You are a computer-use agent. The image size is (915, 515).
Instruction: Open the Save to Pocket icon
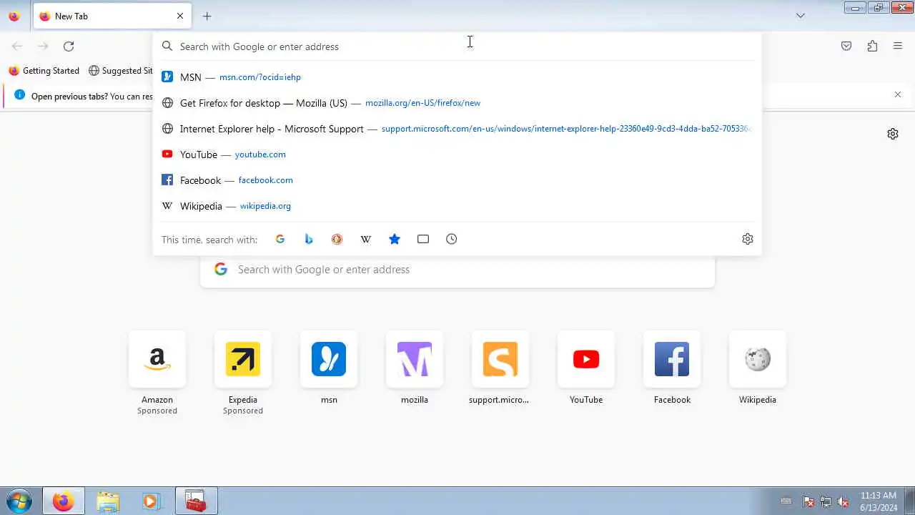click(x=846, y=46)
